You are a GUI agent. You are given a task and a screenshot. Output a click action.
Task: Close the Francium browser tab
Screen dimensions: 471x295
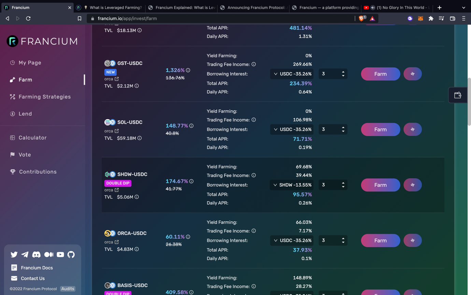click(70, 8)
